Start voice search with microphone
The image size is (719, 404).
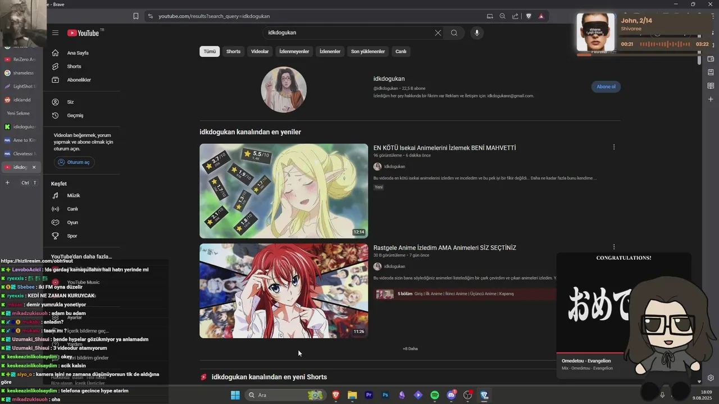477,33
